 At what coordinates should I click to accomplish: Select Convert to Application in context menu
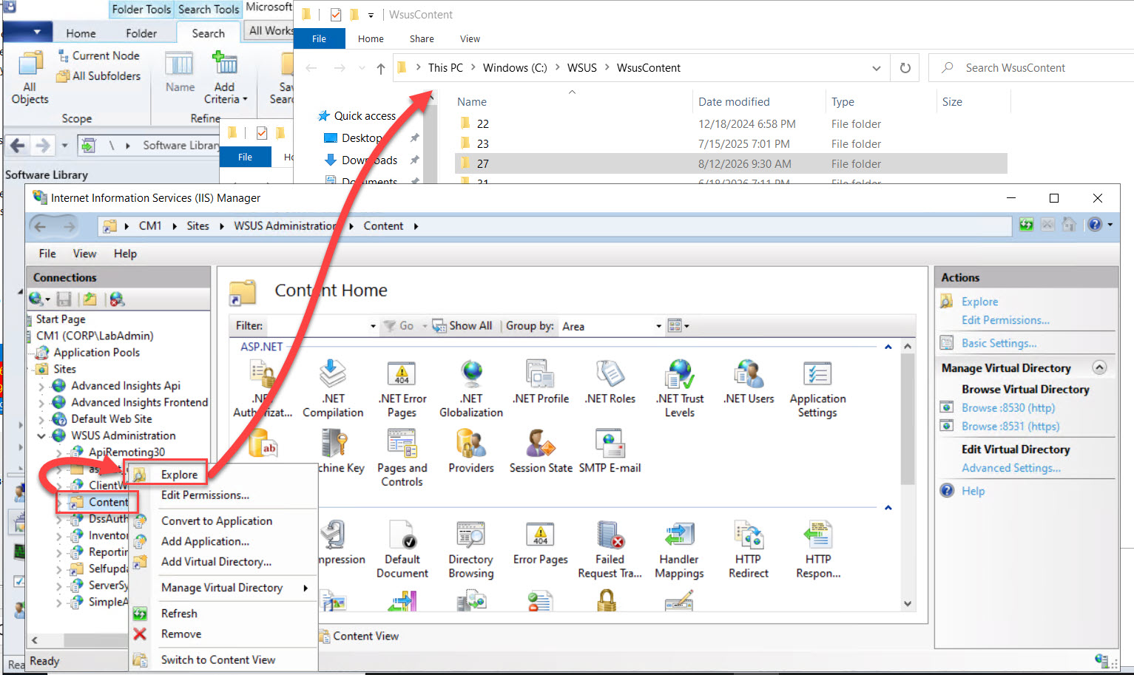(217, 521)
